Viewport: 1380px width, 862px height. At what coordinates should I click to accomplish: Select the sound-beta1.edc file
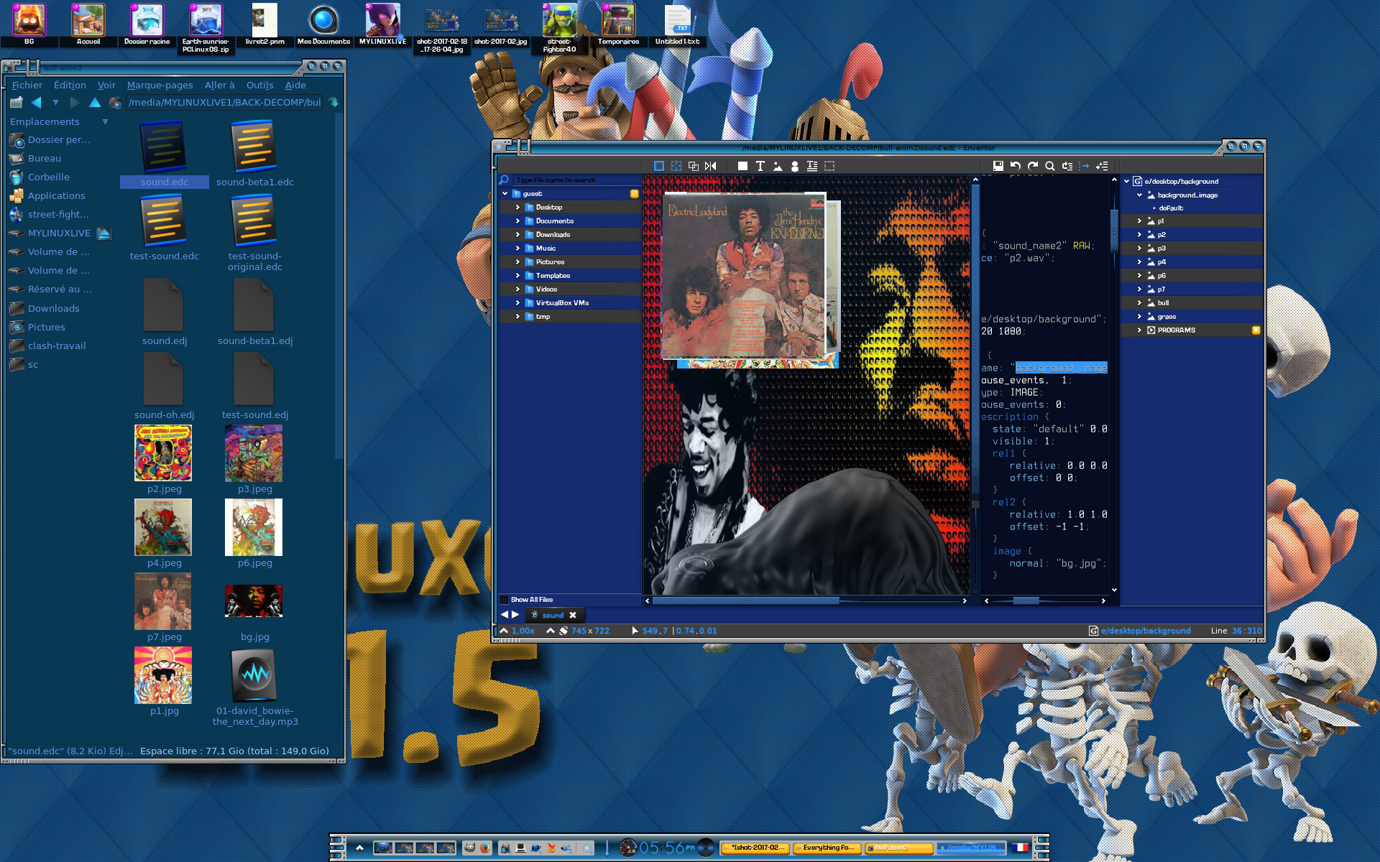tap(254, 154)
